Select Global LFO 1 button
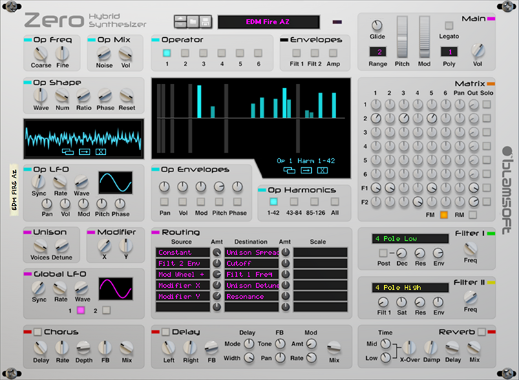The width and height of the screenshot is (519, 380). (81, 310)
